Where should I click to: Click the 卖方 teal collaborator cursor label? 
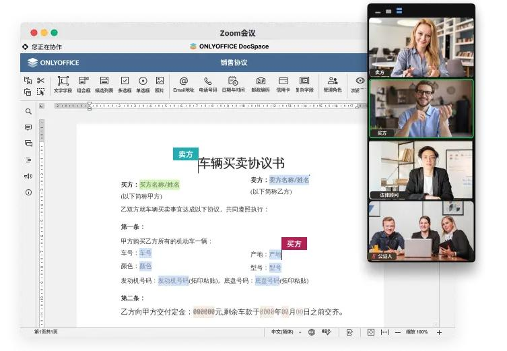pyautogui.click(x=186, y=154)
